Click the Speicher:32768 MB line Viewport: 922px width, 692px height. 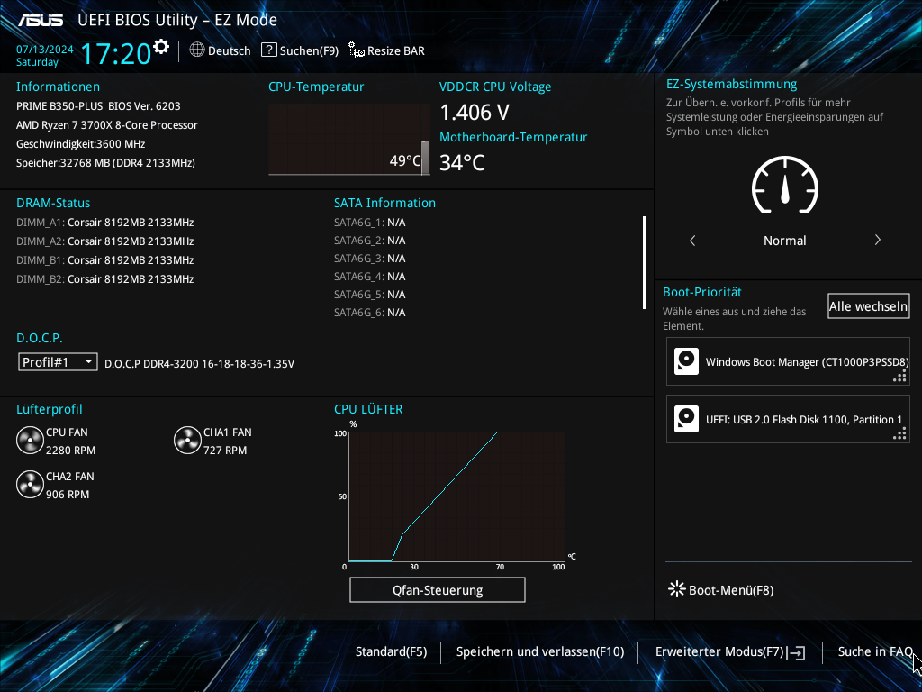pos(106,162)
